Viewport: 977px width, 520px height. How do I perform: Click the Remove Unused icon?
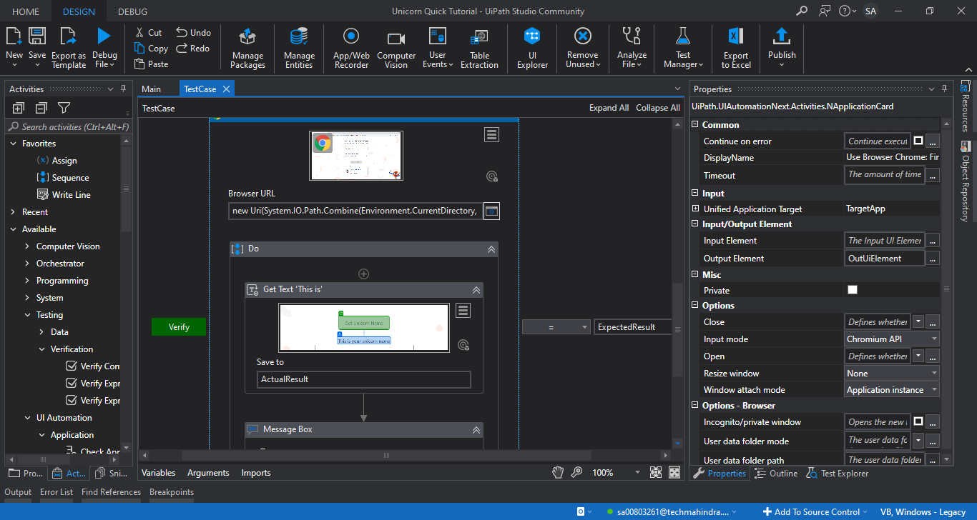point(582,48)
